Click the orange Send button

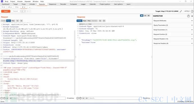(x=6, y=11)
